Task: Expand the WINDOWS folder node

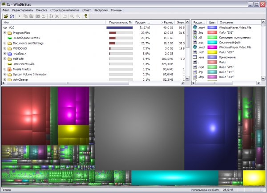Action: [x=5, y=48]
